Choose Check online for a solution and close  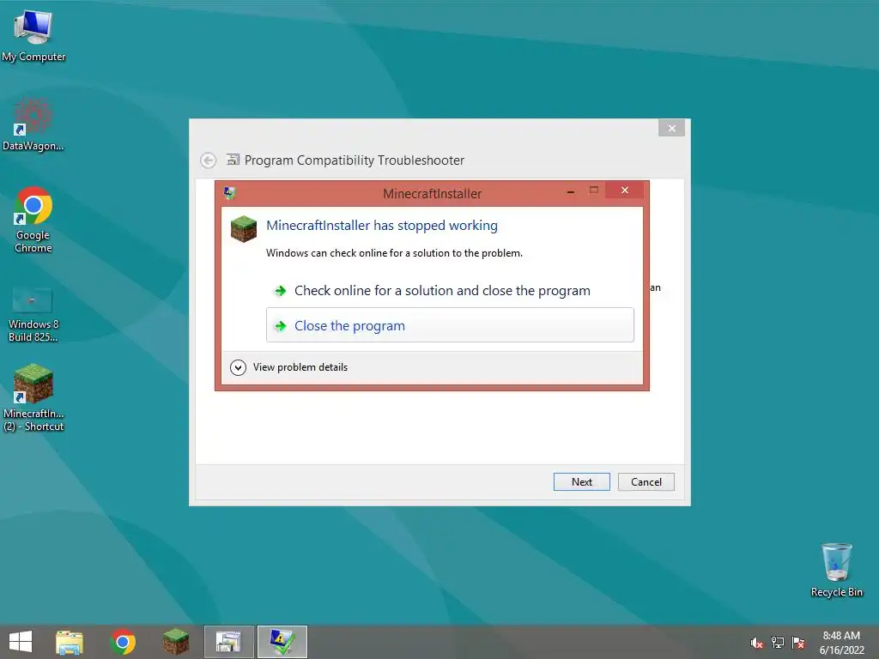pyautogui.click(x=450, y=291)
